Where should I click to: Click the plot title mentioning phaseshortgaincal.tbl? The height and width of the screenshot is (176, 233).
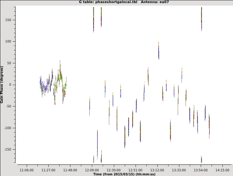tap(124, 2)
